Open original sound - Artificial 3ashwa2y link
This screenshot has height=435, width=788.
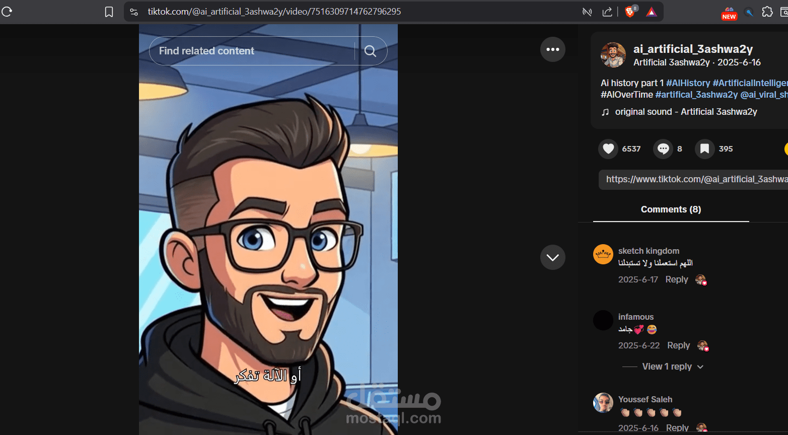(686, 112)
